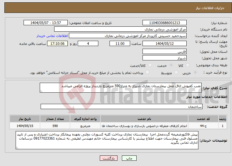Open the اطلاعات تماس خریدار link
The height and width of the screenshot is (166, 232).
(x=52, y=36)
